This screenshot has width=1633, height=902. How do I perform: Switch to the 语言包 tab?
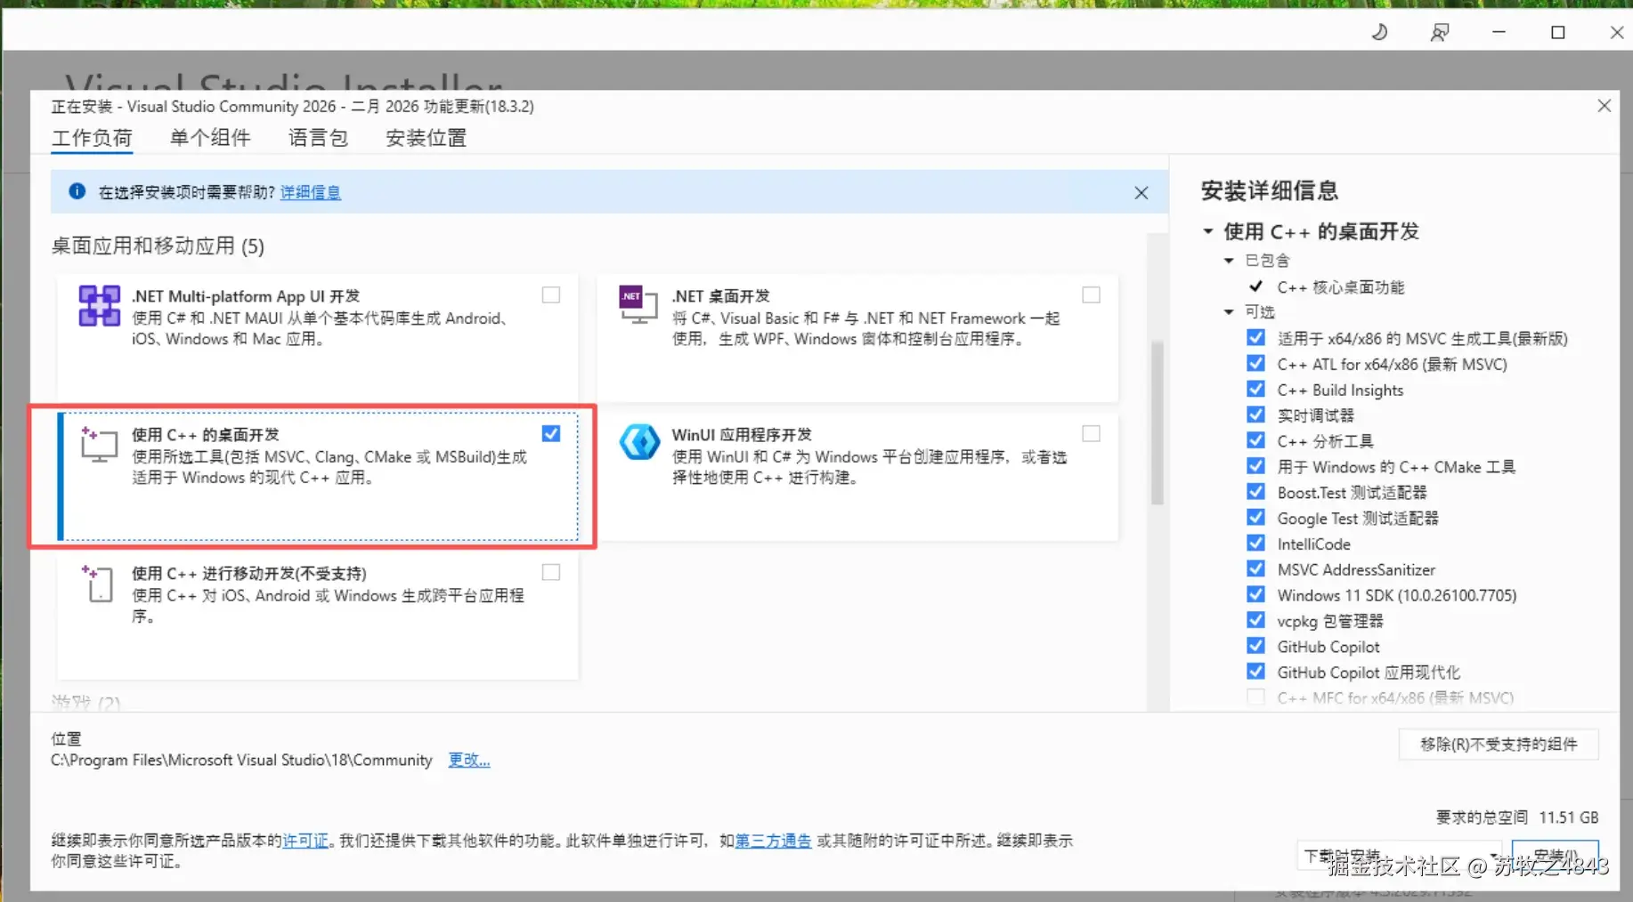[318, 138]
